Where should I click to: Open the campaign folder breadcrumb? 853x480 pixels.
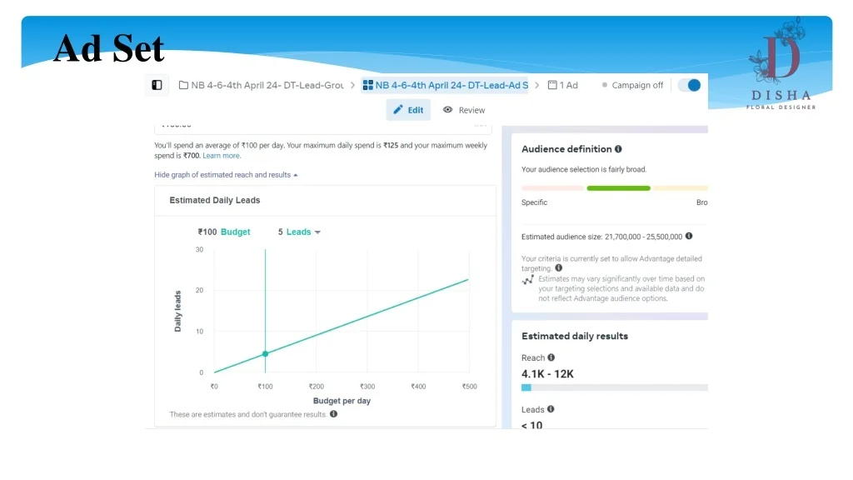pos(262,85)
